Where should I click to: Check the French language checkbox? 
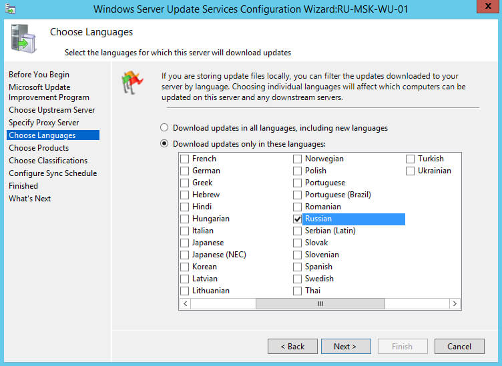[185, 159]
